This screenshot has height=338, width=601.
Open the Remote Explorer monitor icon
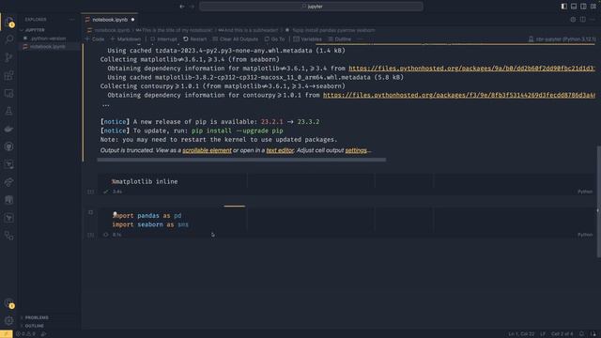(x=8, y=93)
